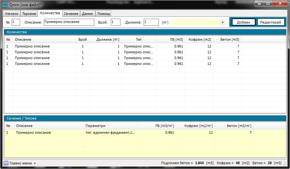The height and width of the screenshot is (169, 290).
Task: Sort quantities by Кофраж [m2] column header
Action: pyautogui.click(x=199, y=39)
